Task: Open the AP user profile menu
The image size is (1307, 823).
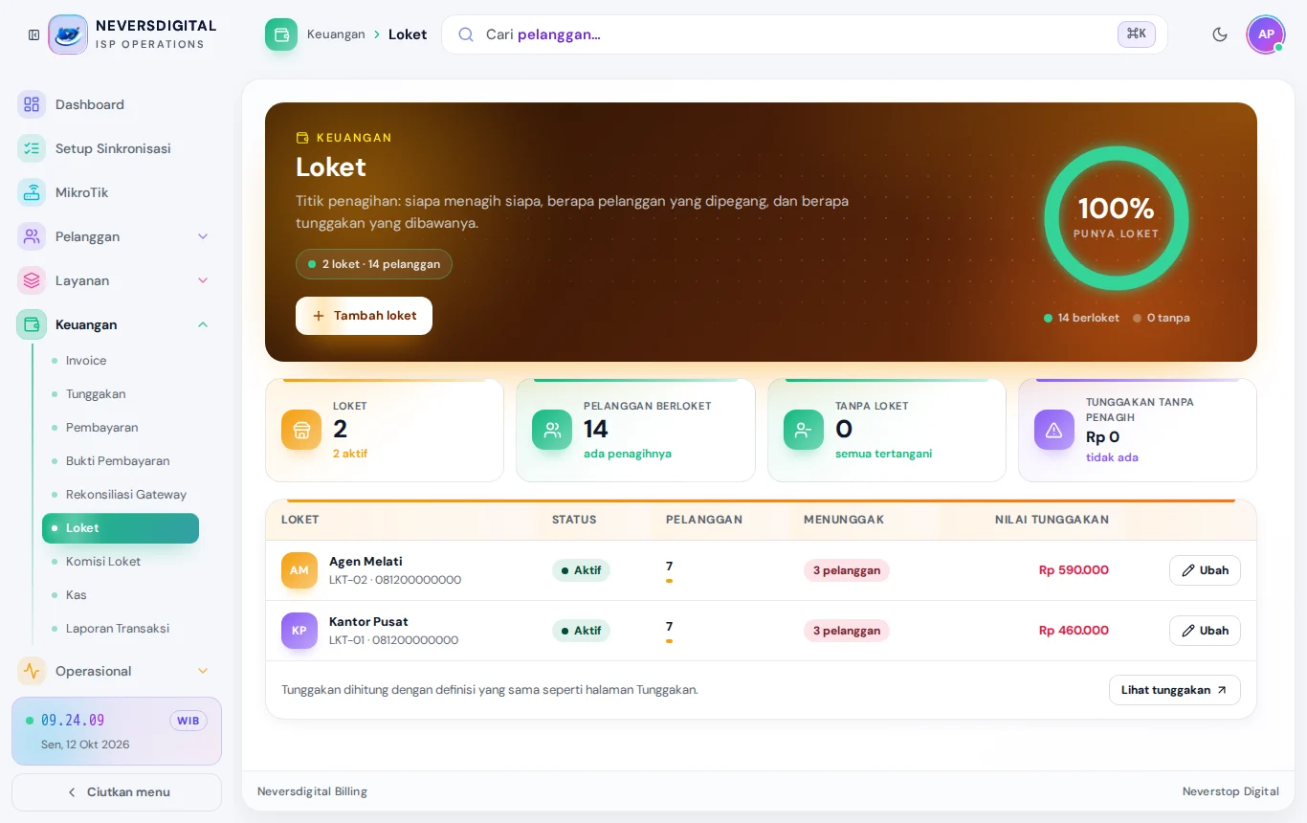Action: pos(1266,34)
